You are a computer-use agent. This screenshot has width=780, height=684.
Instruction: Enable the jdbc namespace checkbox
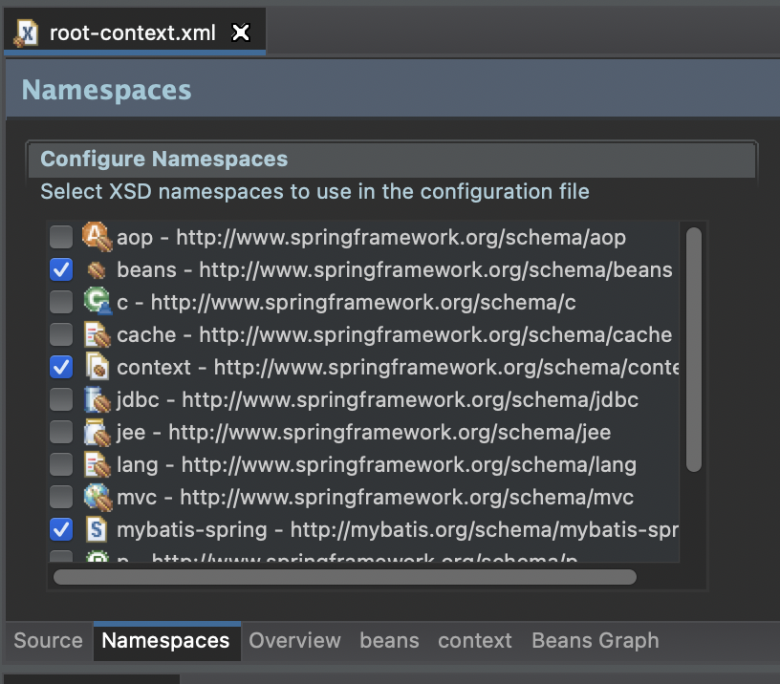tap(61, 399)
